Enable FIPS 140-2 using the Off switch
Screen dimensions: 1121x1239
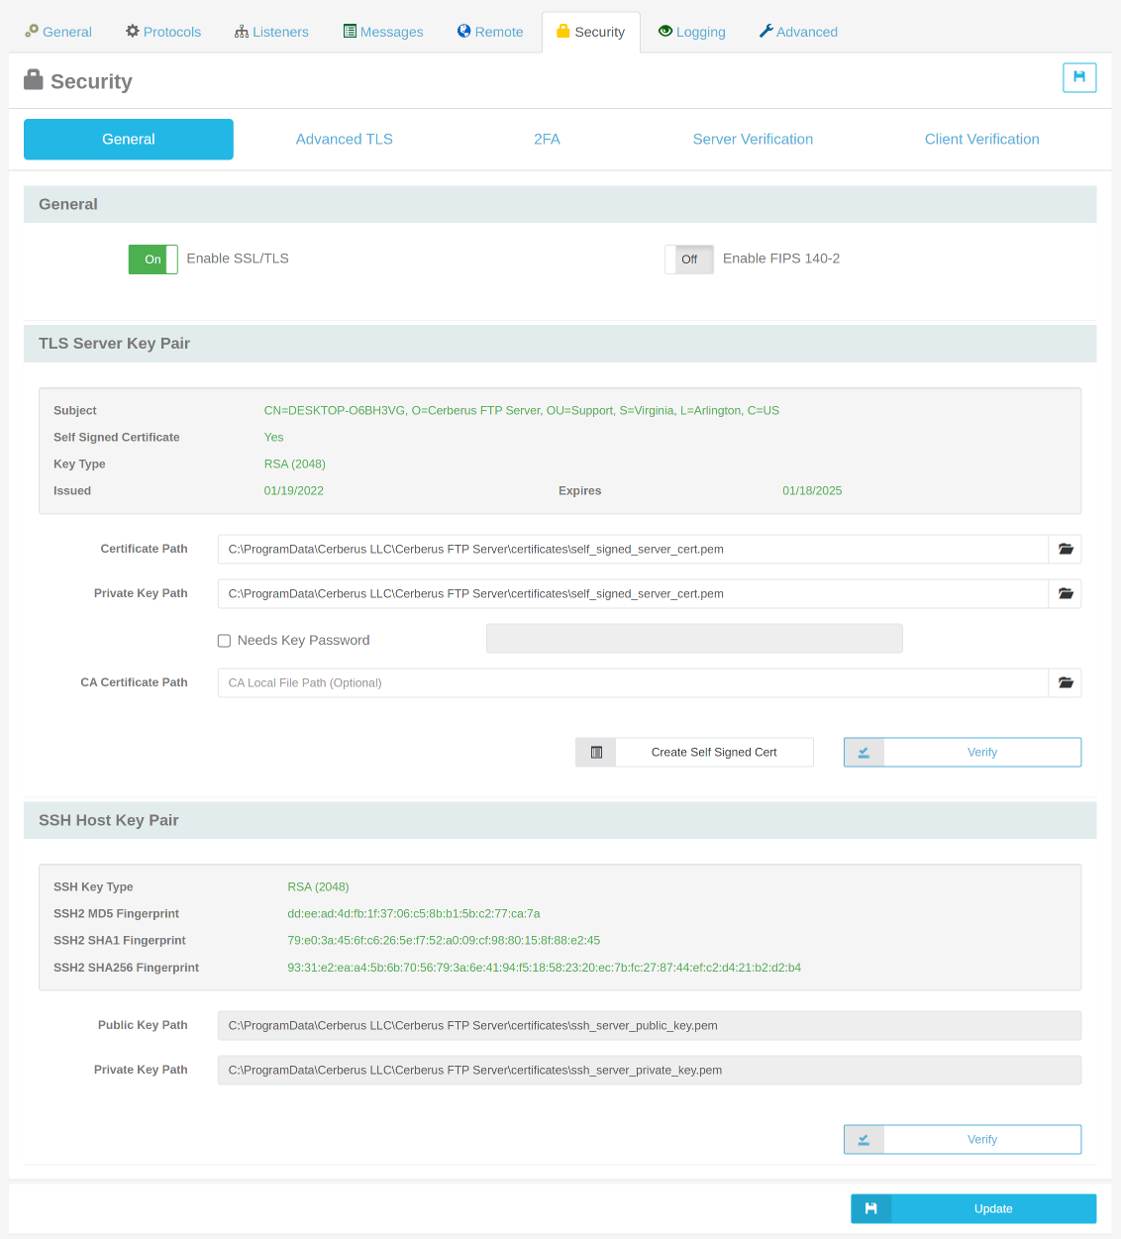(688, 258)
